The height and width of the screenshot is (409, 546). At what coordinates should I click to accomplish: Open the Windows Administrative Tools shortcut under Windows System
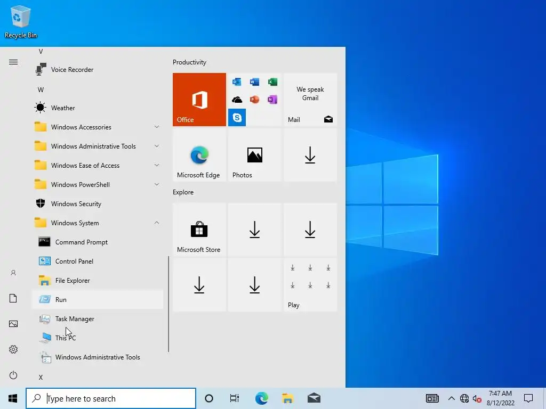(98, 357)
